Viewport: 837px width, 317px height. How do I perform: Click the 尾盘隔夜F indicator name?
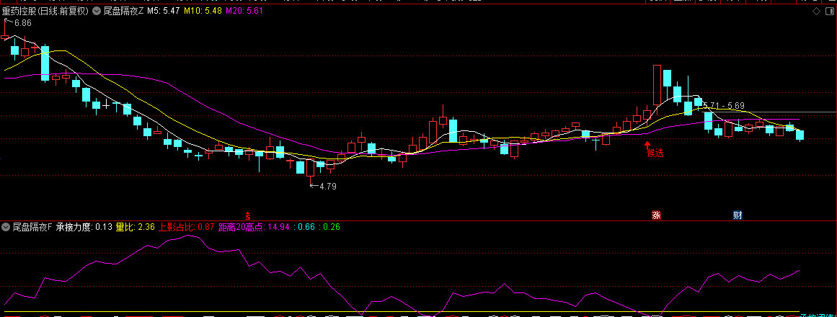[x=32, y=227]
